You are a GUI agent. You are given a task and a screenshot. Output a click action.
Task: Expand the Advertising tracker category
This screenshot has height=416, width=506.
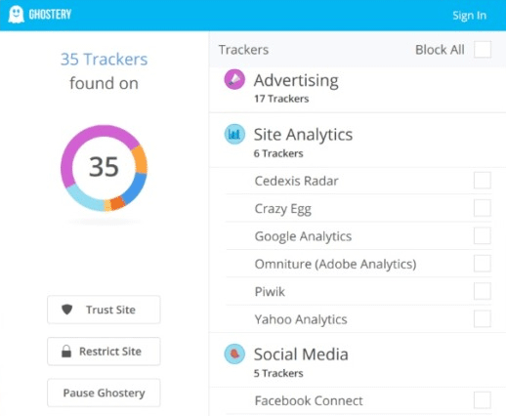coord(358,90)
